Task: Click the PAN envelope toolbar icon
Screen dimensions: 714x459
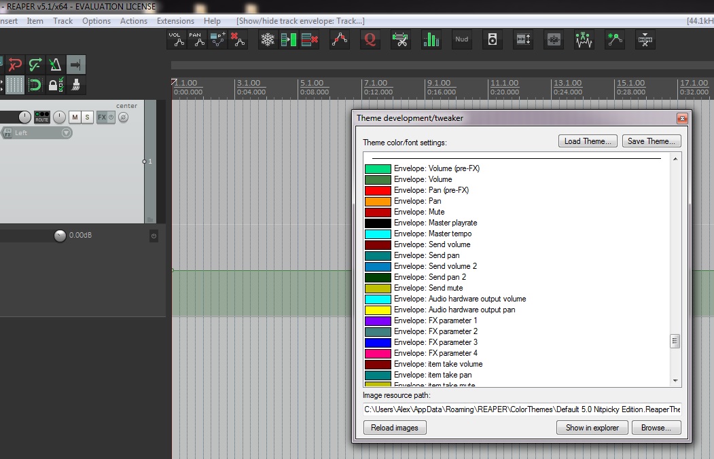Action: point(197,40)
